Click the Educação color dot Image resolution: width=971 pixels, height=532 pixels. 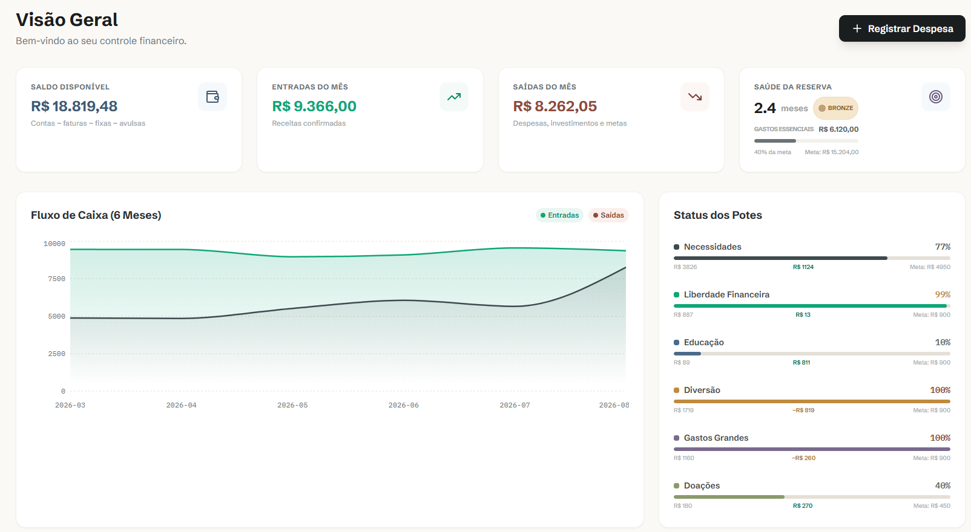click(676, 342)
